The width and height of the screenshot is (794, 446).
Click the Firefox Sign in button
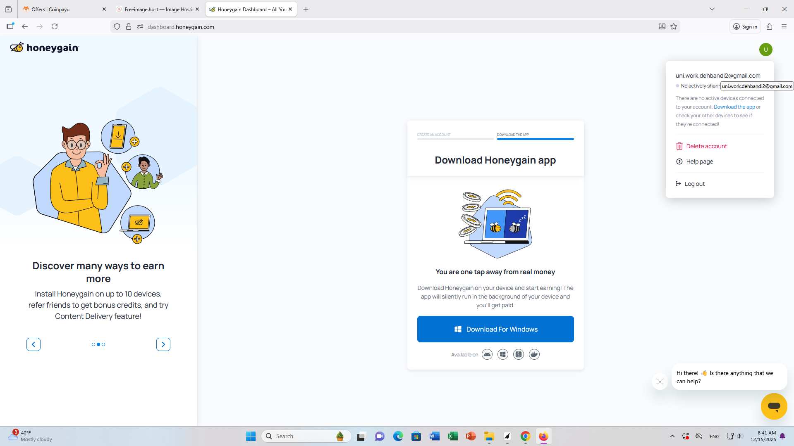click(745, 26)
